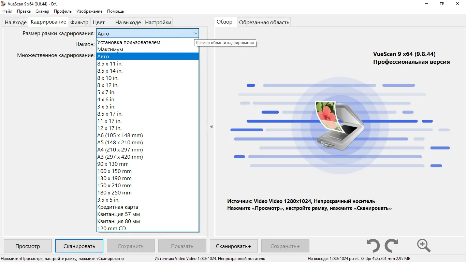Viewport: 466px width, 262px height.
Task: Pick A4 (210 x 297 mm) size
Action: 147,149
